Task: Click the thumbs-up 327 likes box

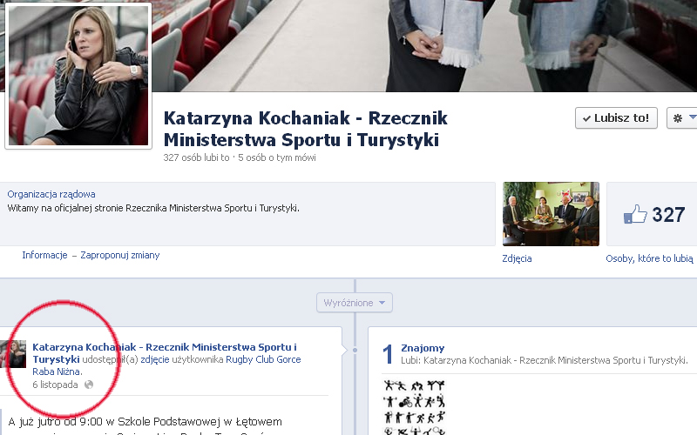Action: (x=653, y=214)
